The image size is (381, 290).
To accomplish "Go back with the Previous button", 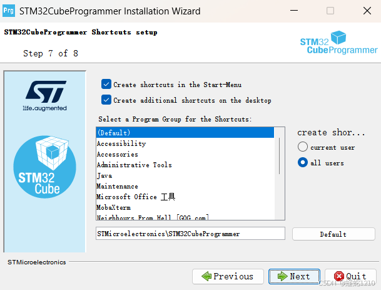I will (x=228, y=276).
